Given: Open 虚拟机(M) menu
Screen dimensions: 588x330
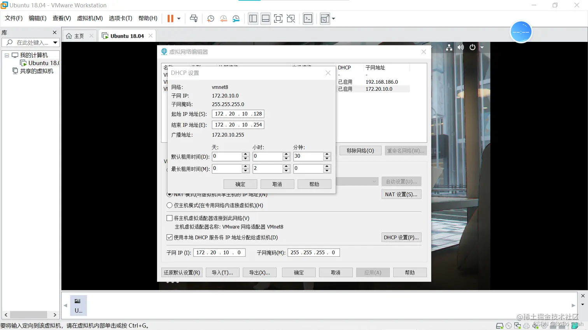Looking at the screenshot, I should pyautogui.click(x=90, y=18).
